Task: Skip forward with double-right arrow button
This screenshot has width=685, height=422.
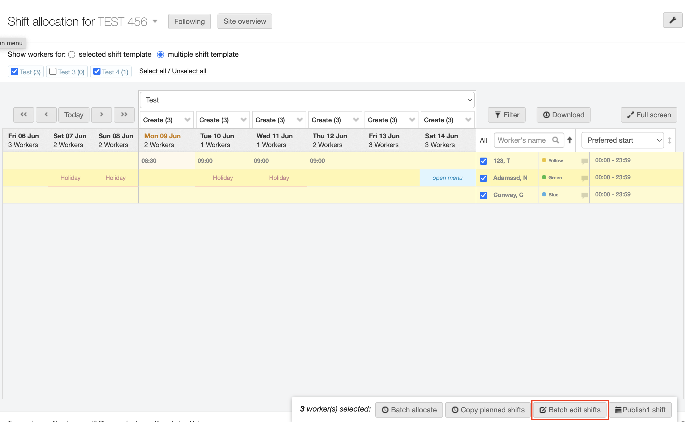Action: coord(124,115)
